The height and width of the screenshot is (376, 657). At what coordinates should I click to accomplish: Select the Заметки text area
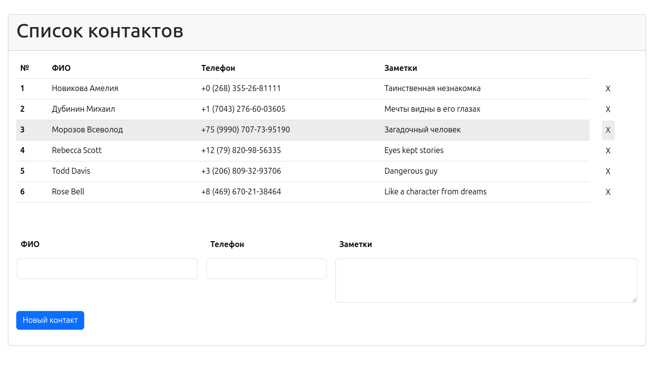click(x=486, y=281)
